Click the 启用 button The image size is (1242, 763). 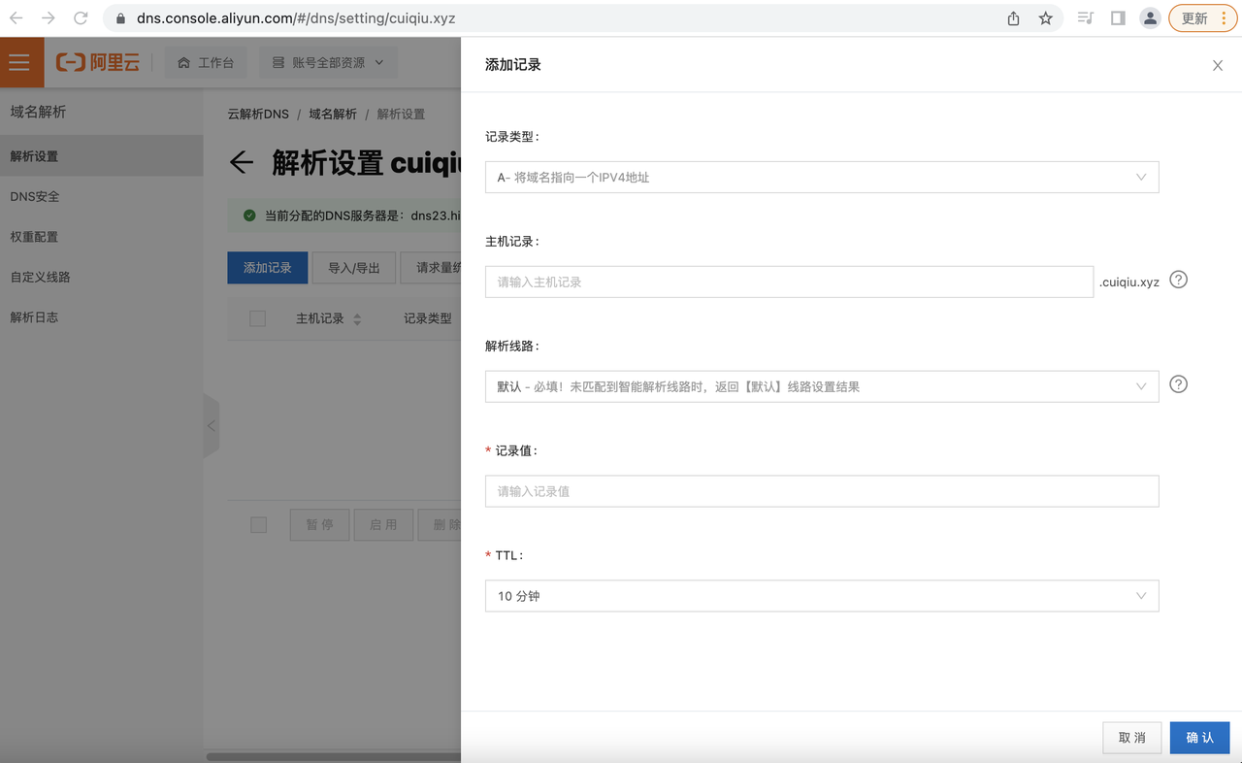[x=384, y=525]
